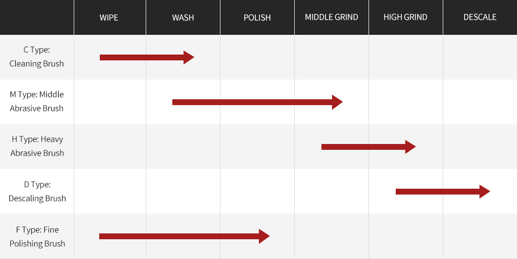Click the WIPE column header

[x=109, y=17]
